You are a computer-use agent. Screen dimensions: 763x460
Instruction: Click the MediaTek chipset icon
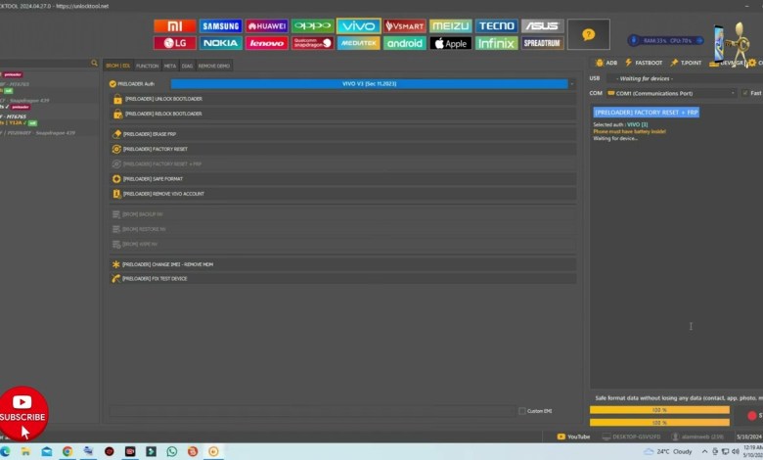click(x=358, y=43)
